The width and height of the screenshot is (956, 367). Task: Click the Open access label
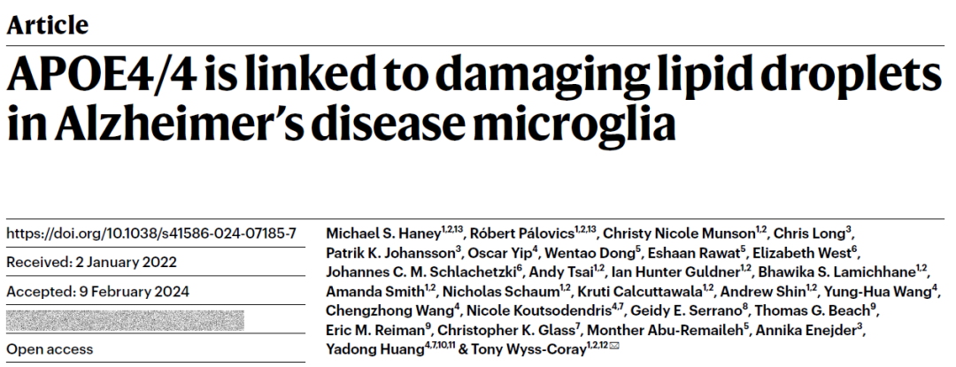coord(50,349)
